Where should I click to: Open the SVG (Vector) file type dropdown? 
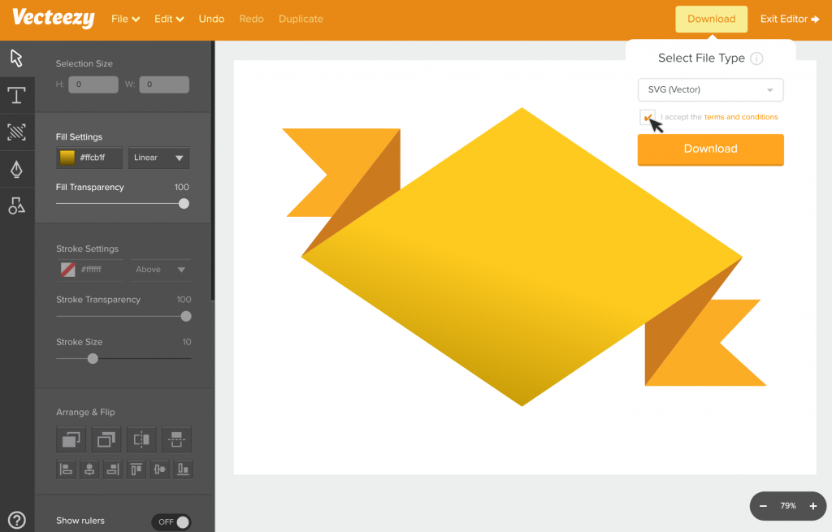pos(710,89)
